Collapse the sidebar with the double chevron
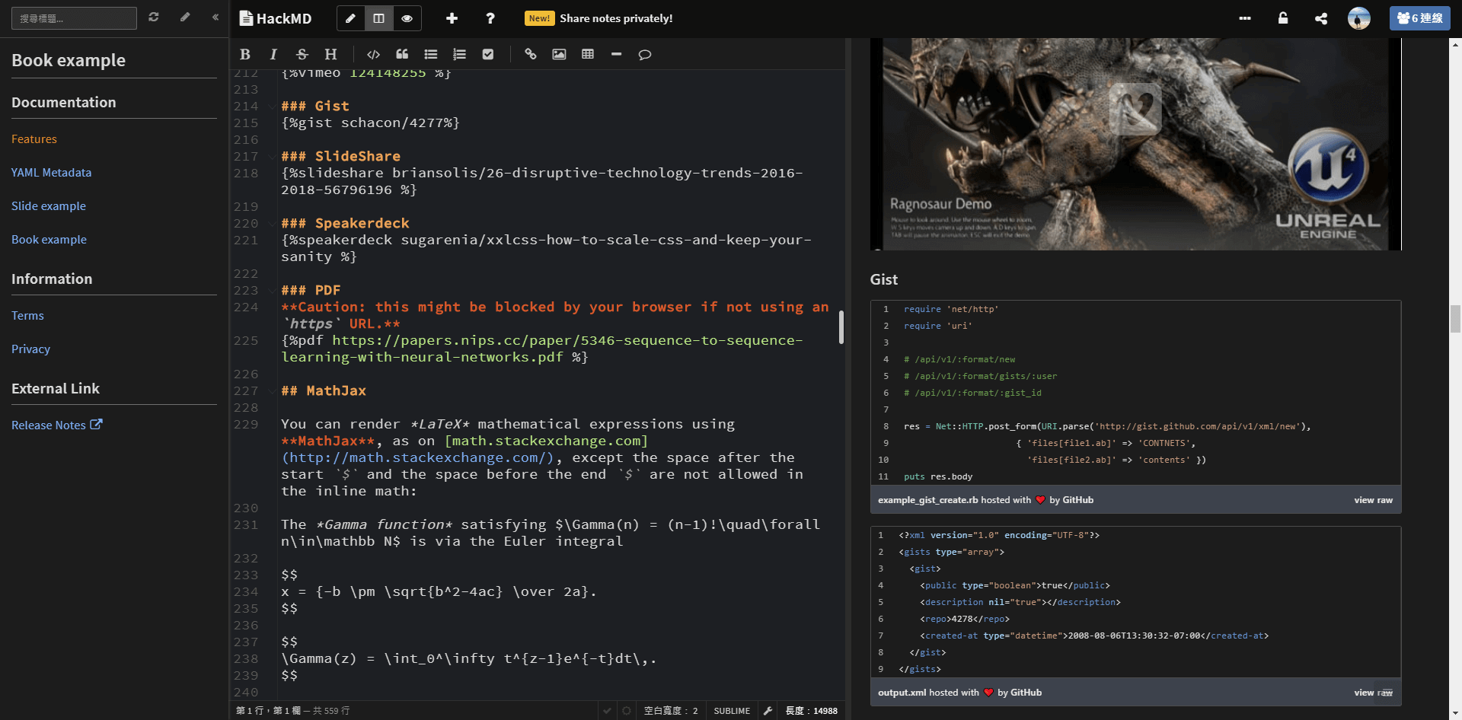1462x720 pixels. (x=215, y=17)
